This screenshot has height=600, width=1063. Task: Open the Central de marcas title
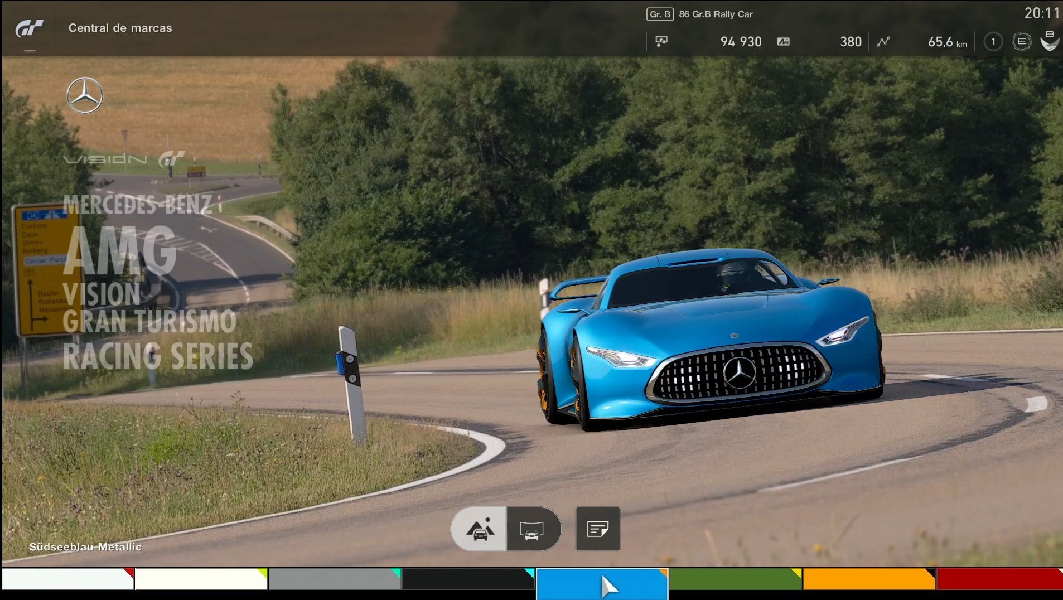(120, 28)
